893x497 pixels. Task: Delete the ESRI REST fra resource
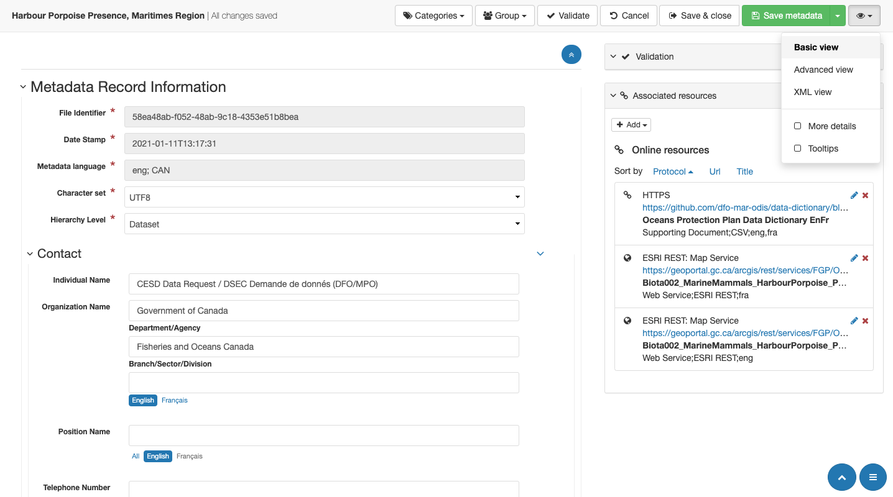click(865, 258)
